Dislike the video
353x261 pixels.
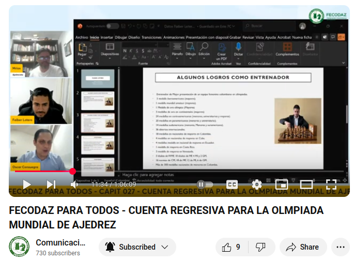(260, 247)
